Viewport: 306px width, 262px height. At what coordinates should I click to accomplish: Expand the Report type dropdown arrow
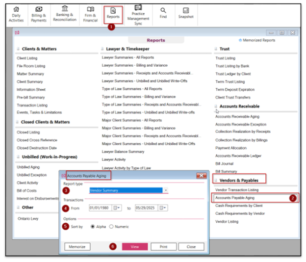point(166,190)
